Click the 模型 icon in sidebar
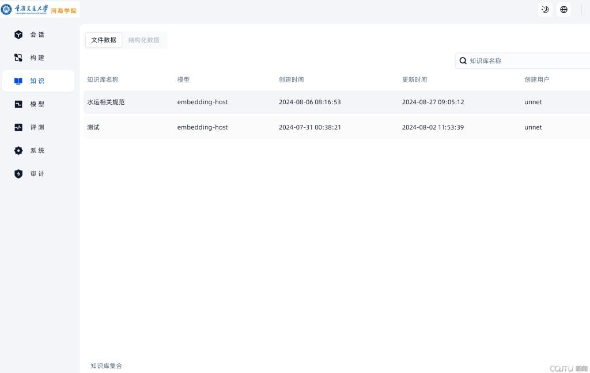590x373 pixels. 18,104
